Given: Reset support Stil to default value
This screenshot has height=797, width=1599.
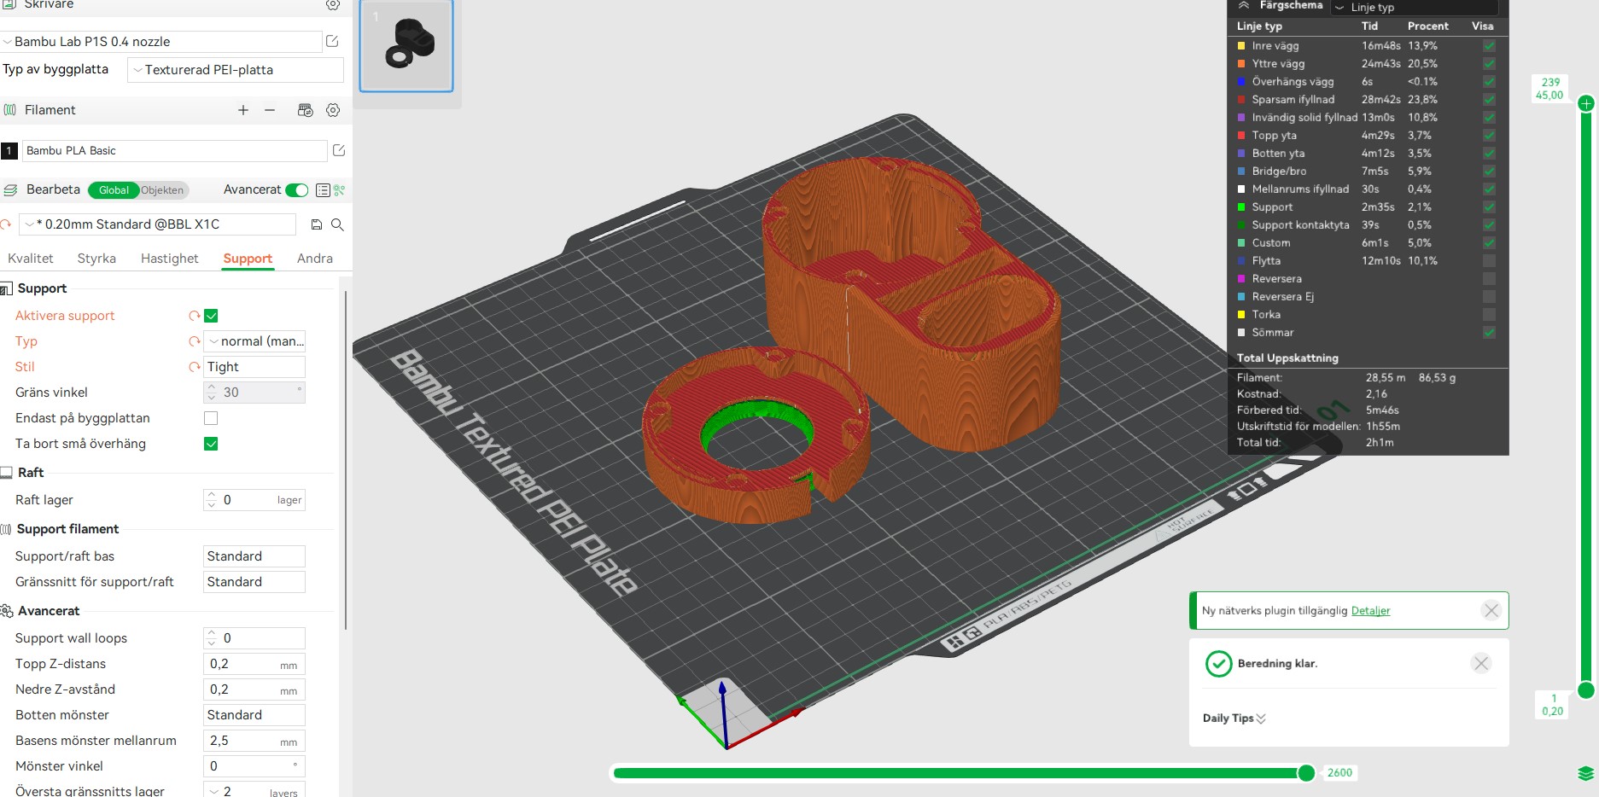Looking at the screenshot, I should click(x=194, y=367).
